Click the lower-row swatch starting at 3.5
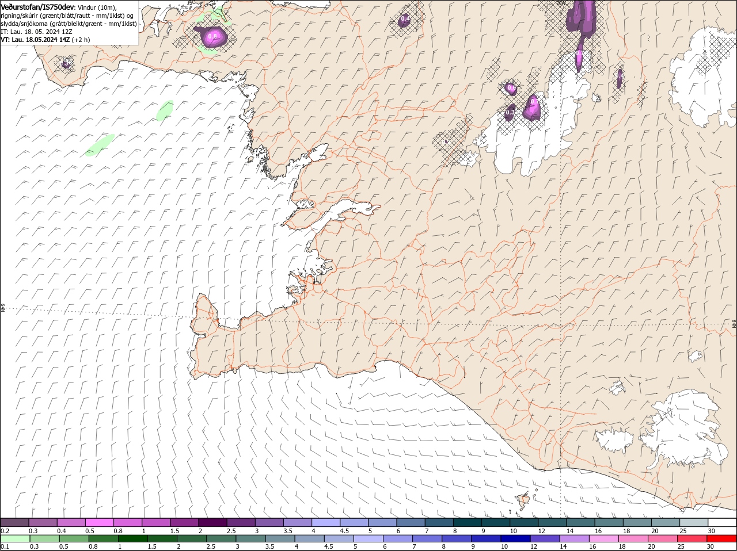737x551 pixels. click(280, 538)
